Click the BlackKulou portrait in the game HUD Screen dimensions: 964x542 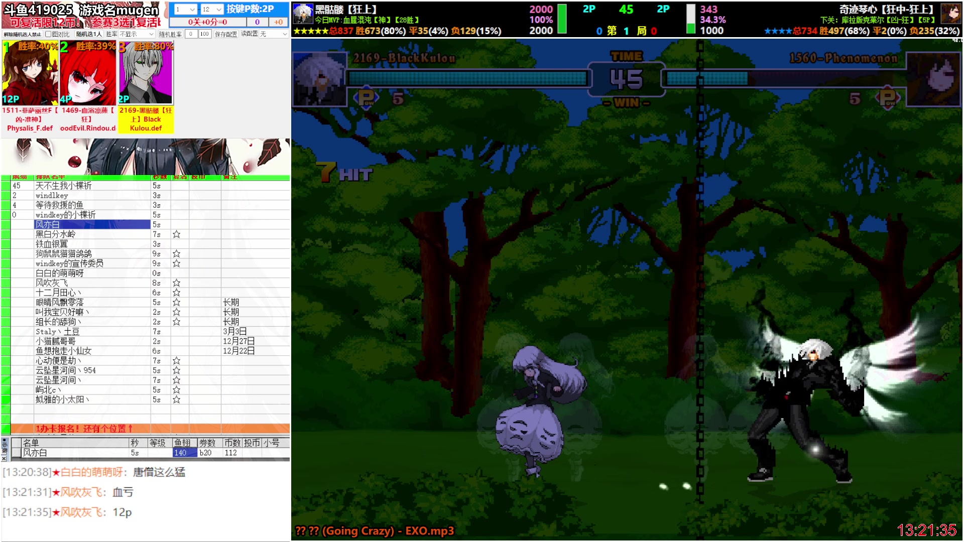[x=319, y=78]
